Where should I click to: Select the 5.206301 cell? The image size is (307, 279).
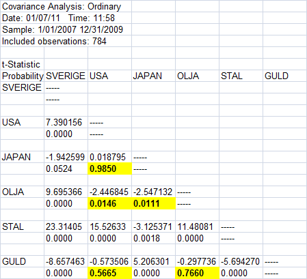tap(153, 261)
